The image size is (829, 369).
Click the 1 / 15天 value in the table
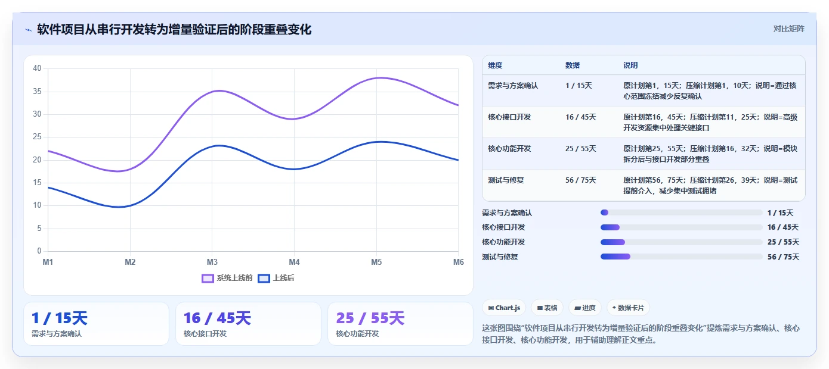579,86
